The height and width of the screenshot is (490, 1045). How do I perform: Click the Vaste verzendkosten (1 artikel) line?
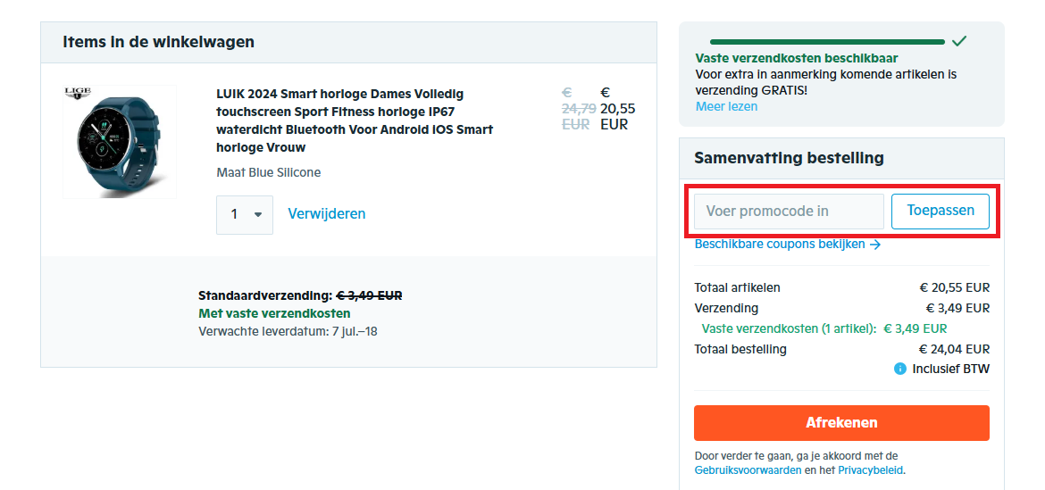(789, 328)
